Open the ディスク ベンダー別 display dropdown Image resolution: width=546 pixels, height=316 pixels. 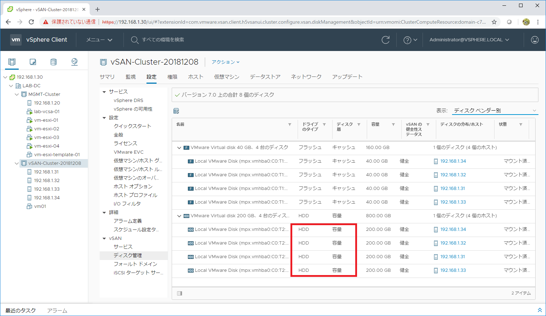(x=495, y=111)
